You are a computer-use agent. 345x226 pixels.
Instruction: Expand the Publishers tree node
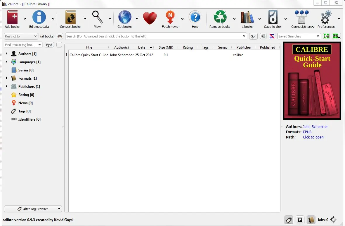click(7, 86)
